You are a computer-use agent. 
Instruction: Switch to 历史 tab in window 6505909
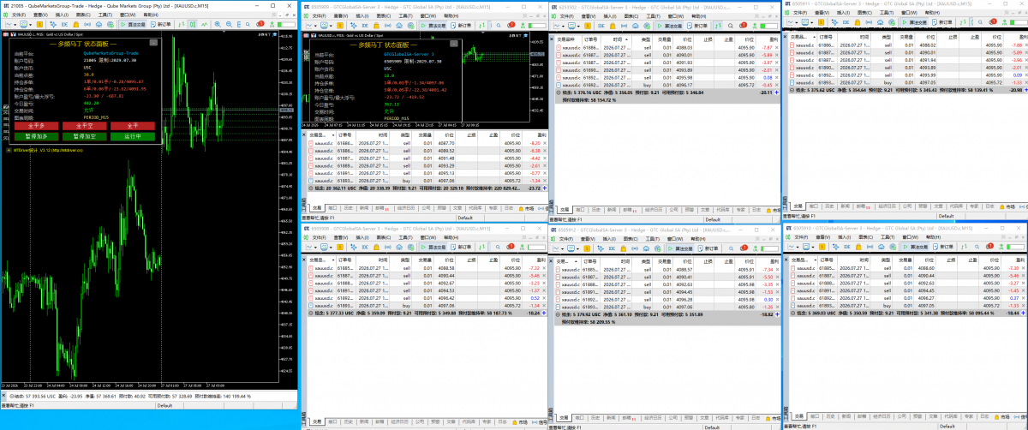(348, 208)
